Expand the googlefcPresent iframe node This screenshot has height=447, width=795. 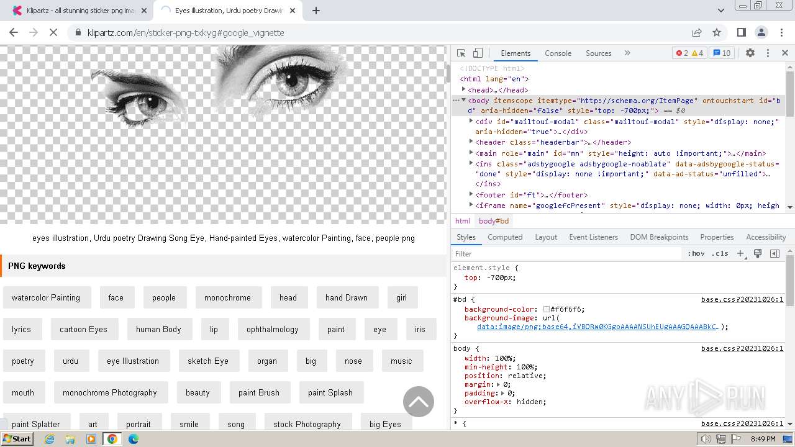(471, 205)
